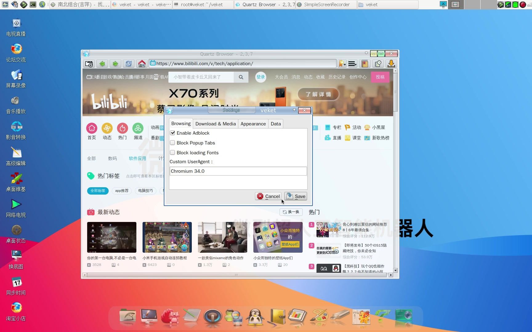The image size is (532, 332).
Task: Check the Block Popup Tabs option
Action: click(173, 143)
